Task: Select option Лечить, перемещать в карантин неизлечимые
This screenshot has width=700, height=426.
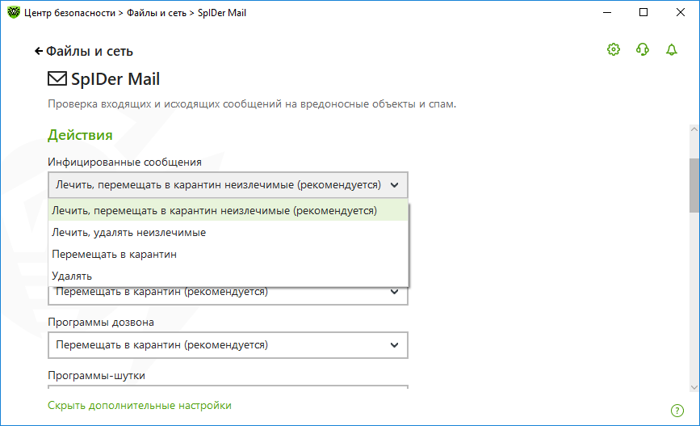Action: 228,210
